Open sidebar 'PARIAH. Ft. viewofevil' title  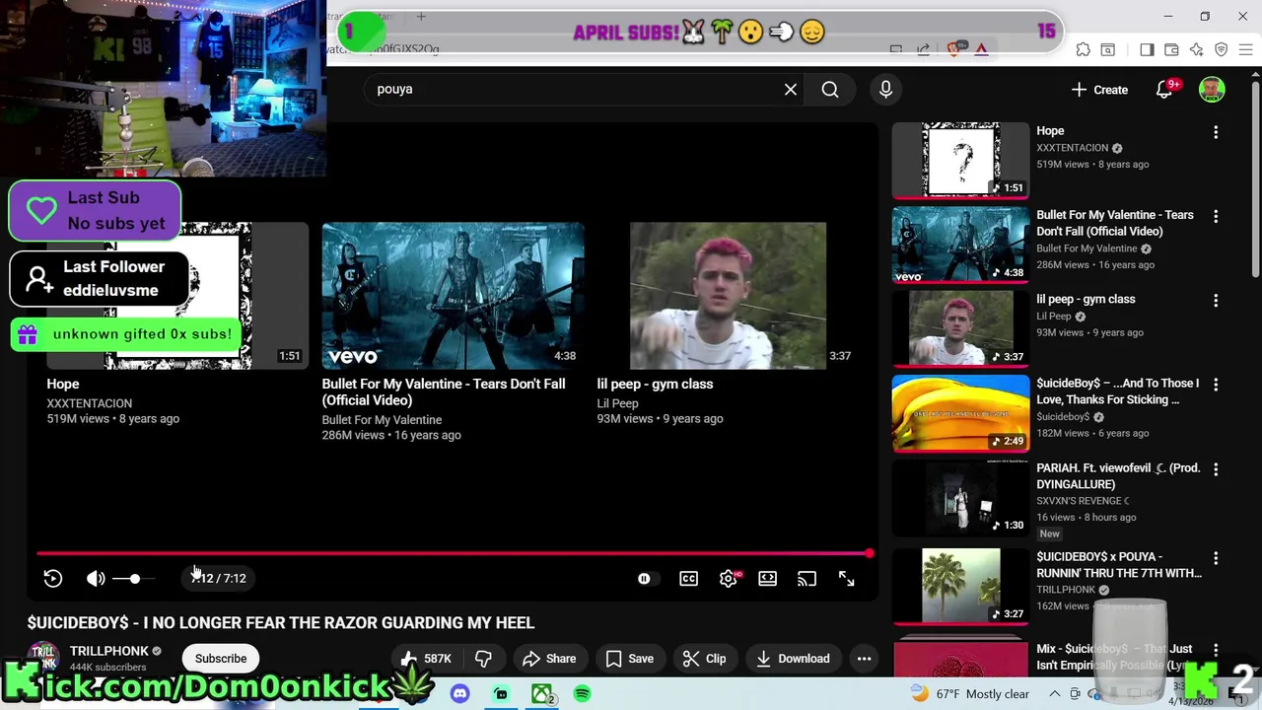(x=1118, y=476)
